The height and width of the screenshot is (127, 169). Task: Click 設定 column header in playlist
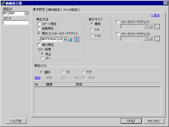tap(118, 84)
